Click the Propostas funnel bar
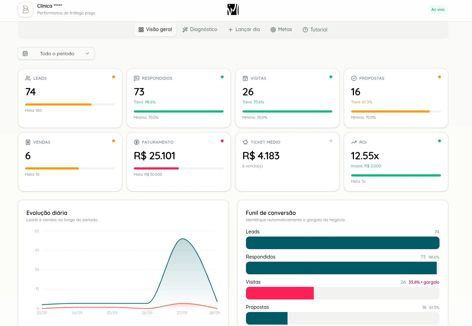Screen dimensions: 472x326 coord(267,318)
